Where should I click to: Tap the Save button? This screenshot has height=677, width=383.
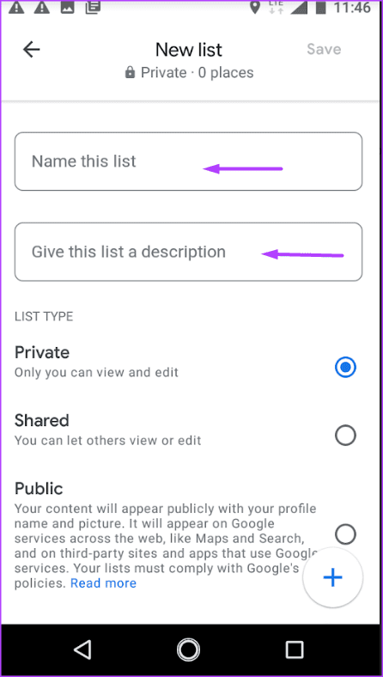(324, 49)
